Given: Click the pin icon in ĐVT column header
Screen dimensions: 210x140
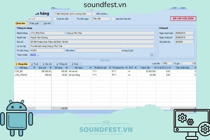Looking at the screenshot, I should (135, 68).
